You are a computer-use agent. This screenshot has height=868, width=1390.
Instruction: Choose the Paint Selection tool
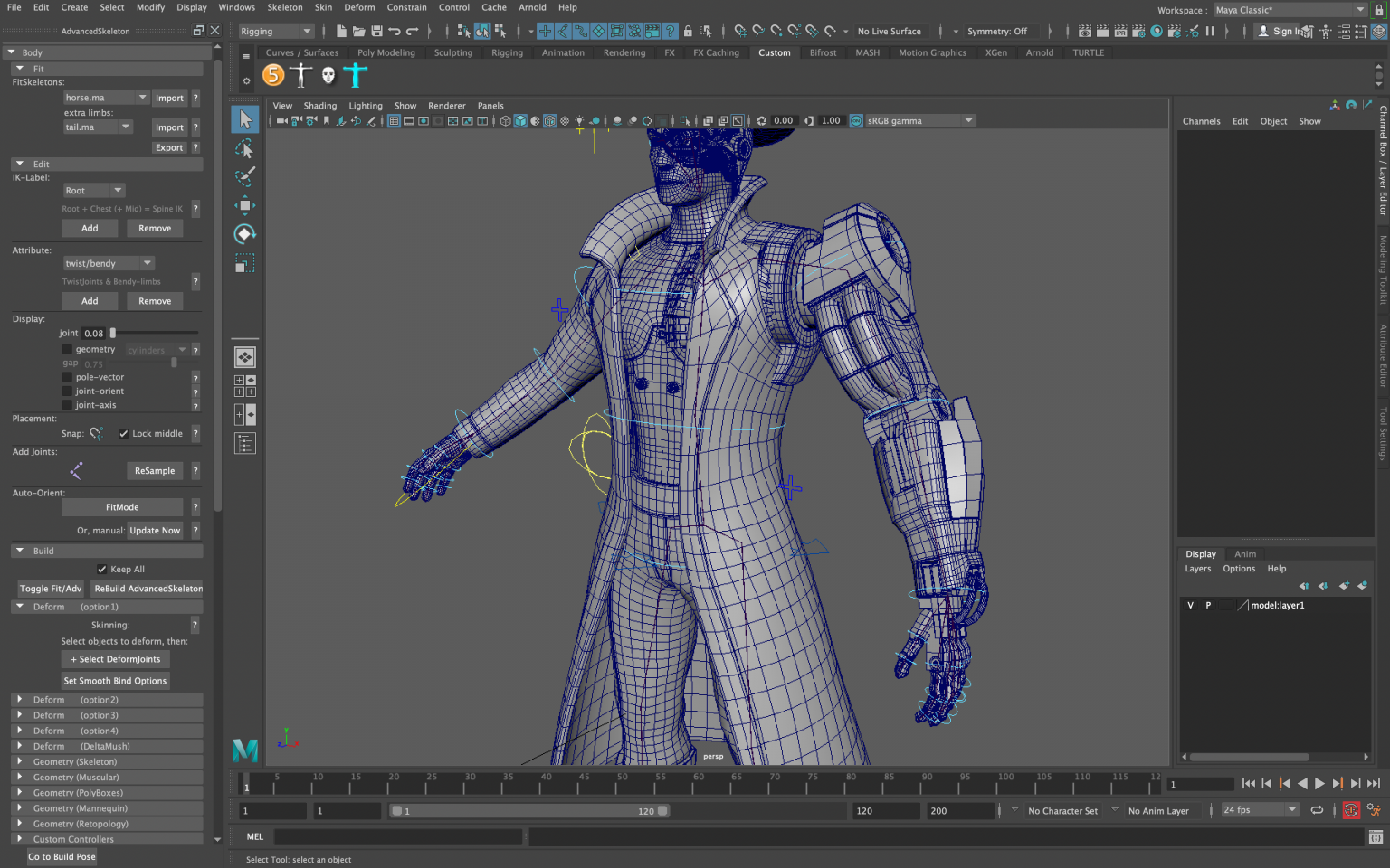point(244,176)
